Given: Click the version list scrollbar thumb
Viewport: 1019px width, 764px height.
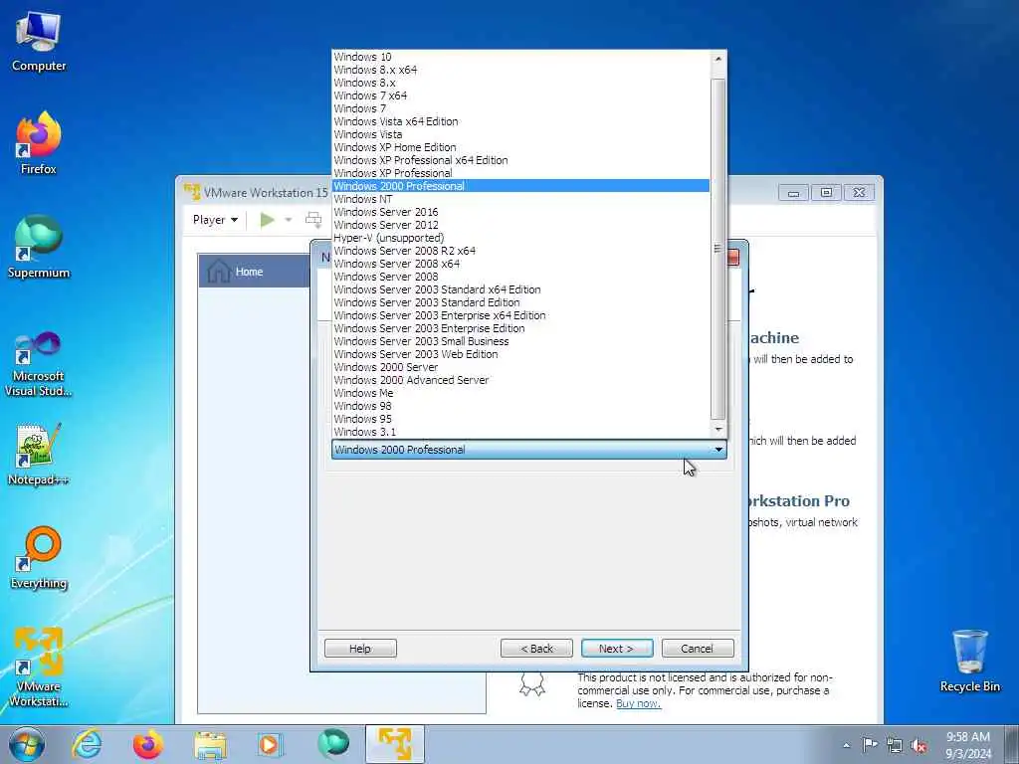Looking at the screenshot, I should click(718, 249).
